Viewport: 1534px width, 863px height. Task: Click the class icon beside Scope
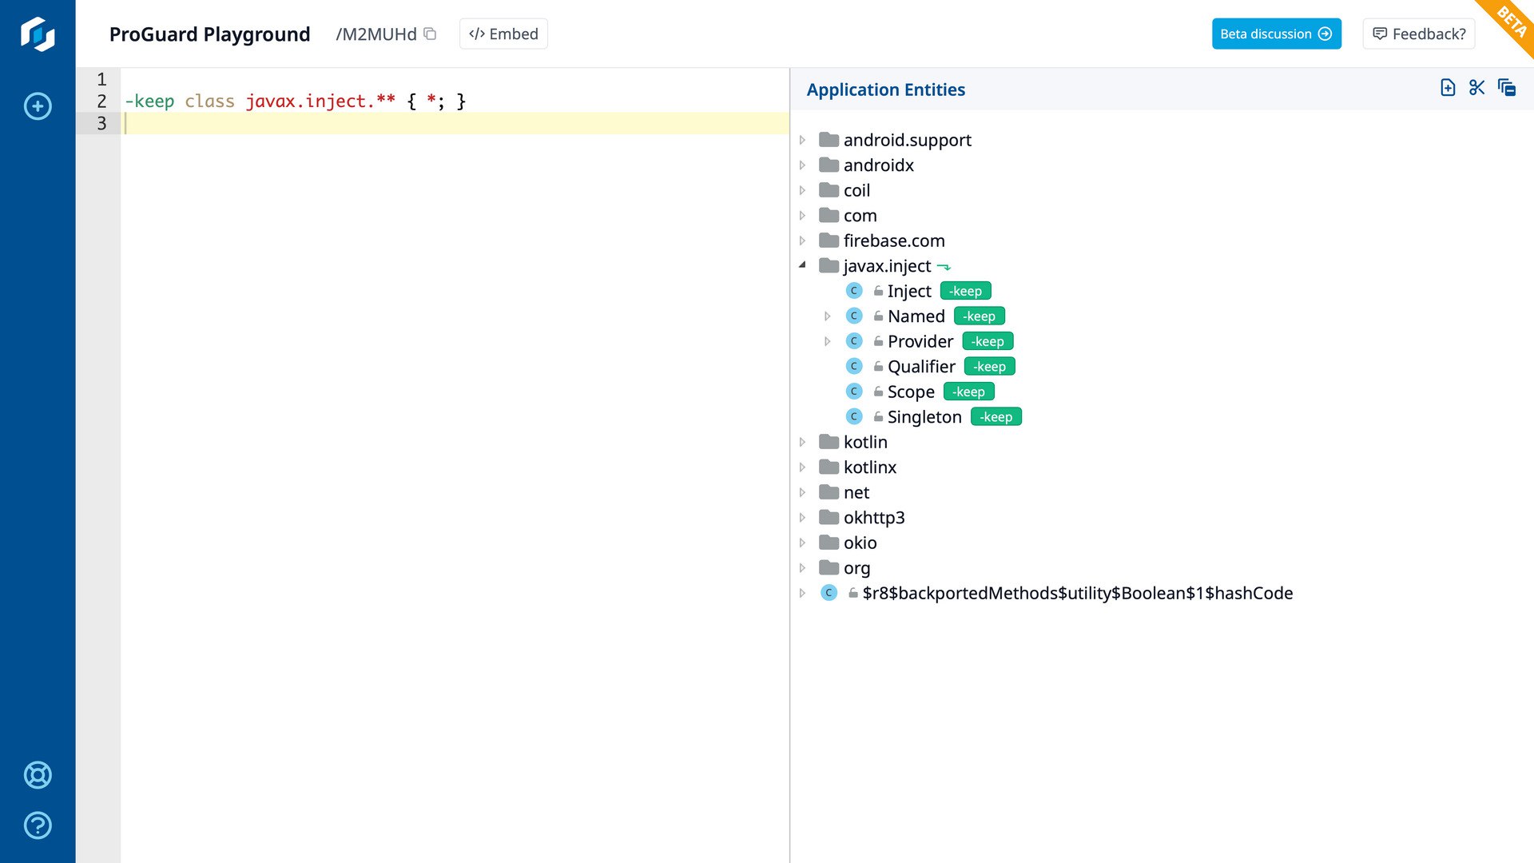[854, 392]
